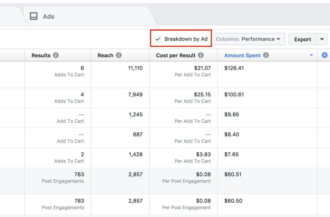Click the Ads tab icon
Screen dimensions: 330x217
[x=34, y=16]
